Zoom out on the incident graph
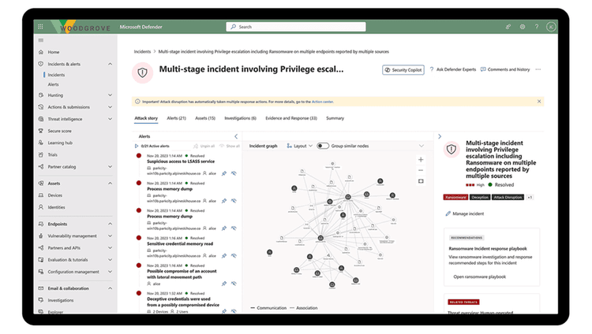The width and height of the screenshot is (592, 334). point(421,170)
